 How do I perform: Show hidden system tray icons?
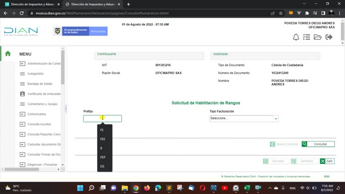(x=270, y=188)
